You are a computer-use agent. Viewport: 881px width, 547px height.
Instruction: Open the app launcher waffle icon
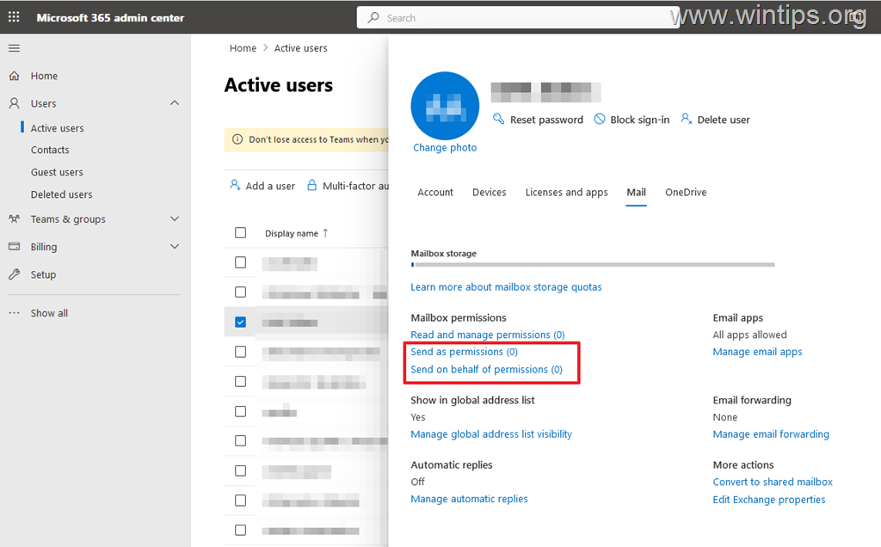(x=14, y=17)
